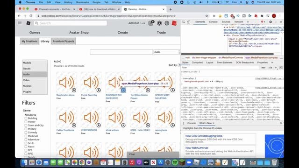299x168 pixels.
Task: Open the New CSS Grid debugging tools link
Action: (204, 136)
